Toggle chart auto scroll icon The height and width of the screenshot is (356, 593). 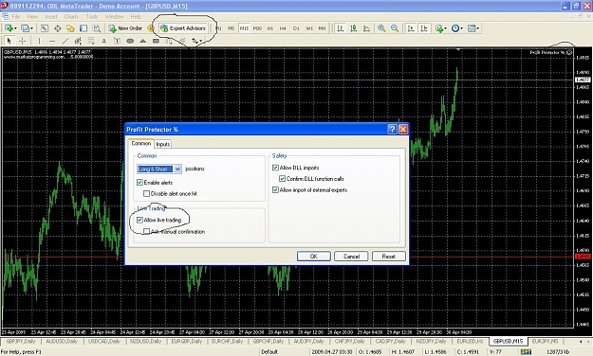click(x=411, y=28)
